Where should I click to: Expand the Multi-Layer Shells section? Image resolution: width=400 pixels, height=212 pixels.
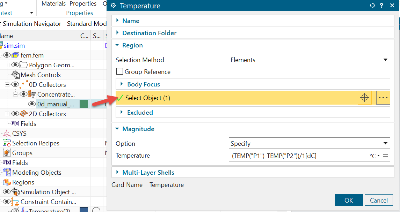148,173
